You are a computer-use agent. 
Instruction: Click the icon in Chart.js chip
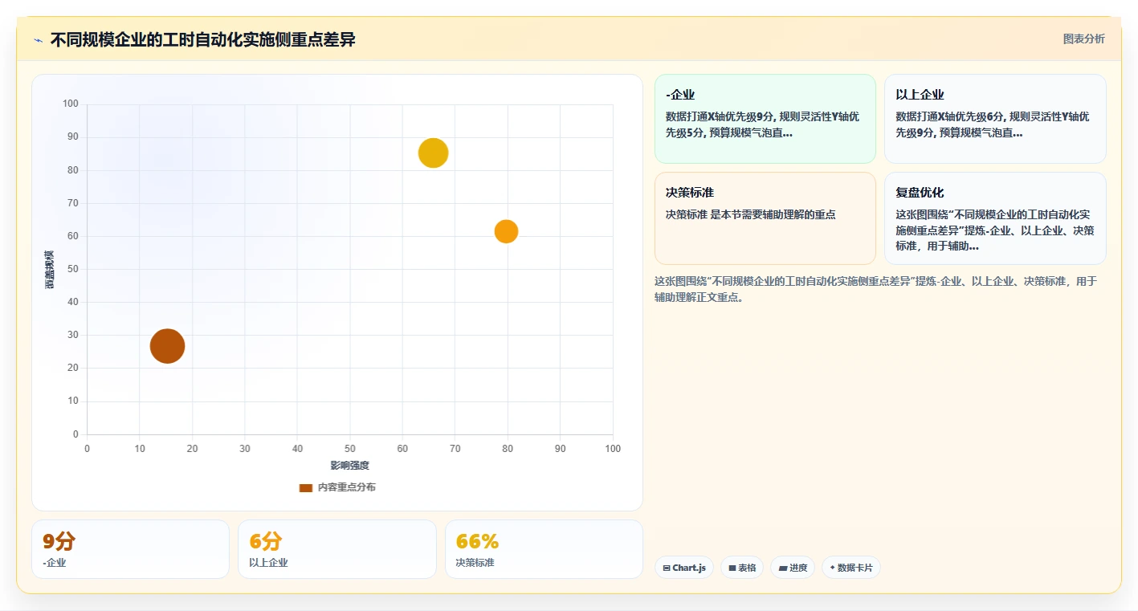click(667, 568)
